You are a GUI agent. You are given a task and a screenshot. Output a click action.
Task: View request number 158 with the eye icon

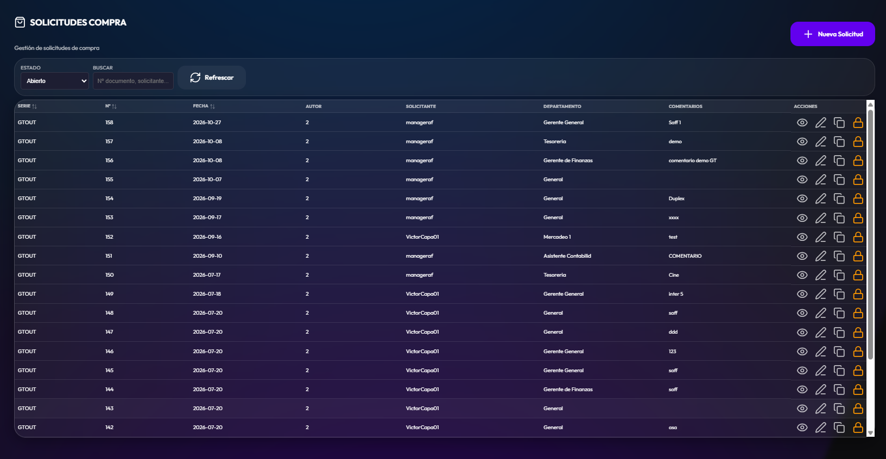[802, 123]
